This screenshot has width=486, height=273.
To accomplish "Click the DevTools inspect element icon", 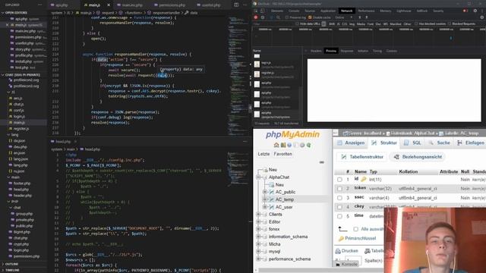I will 255,11.
